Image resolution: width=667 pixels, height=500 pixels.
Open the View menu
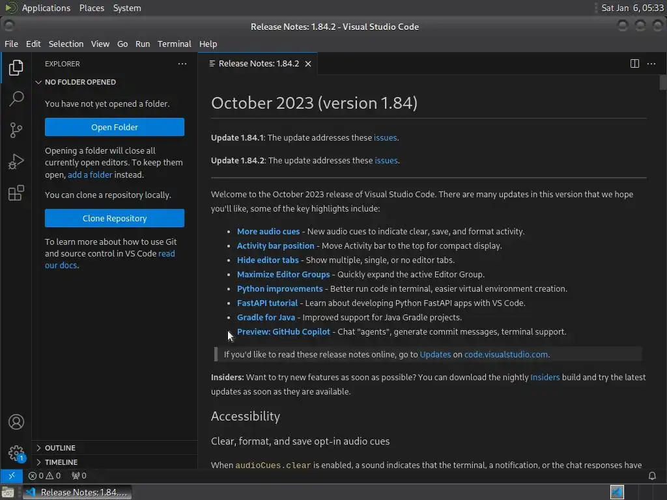100,44
